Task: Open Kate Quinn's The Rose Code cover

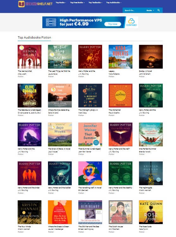Action: click(x=151, y=212)
